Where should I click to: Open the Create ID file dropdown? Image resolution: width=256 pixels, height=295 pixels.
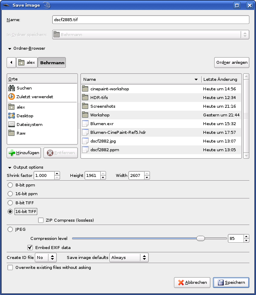point(46,258)
